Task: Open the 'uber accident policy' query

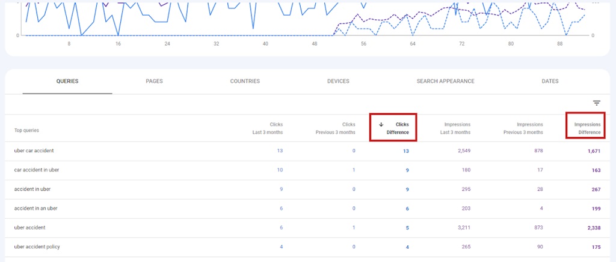Action: (x=37, y=247)
